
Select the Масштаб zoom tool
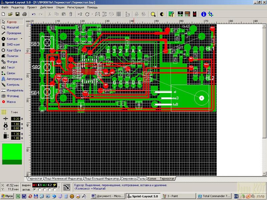click(12, 27)
